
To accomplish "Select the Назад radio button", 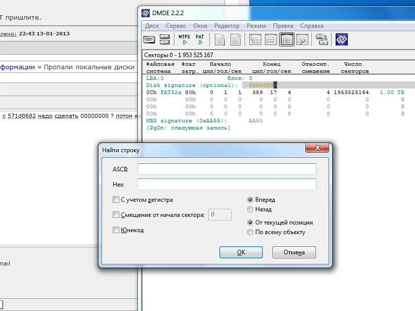I will (250, 209).
